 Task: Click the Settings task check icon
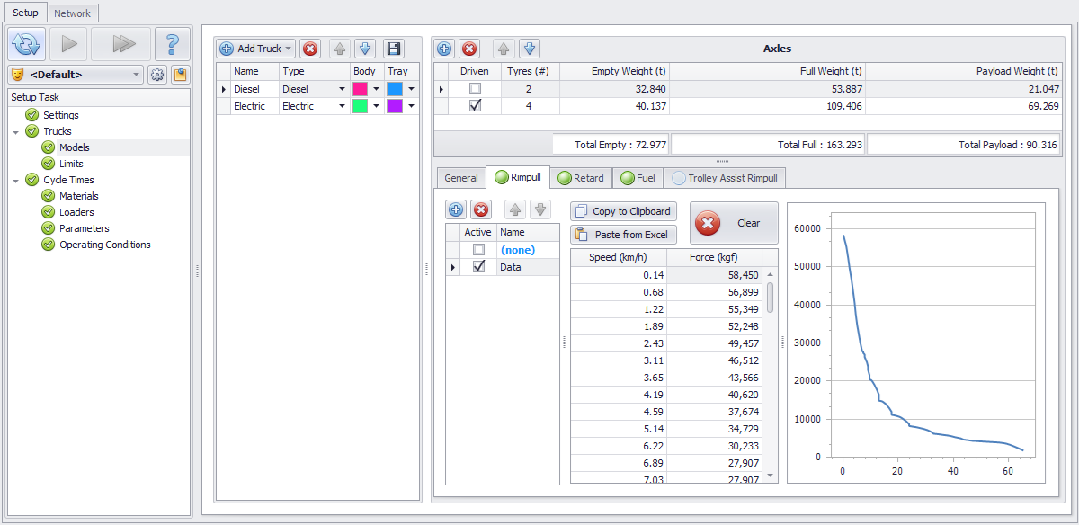click(32, 115)
